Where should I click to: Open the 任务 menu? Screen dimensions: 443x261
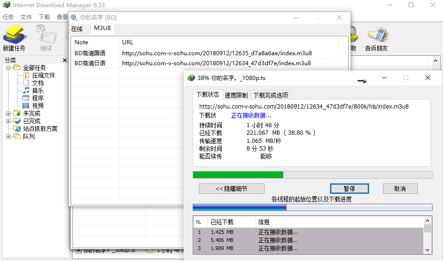tap(8, 17)
